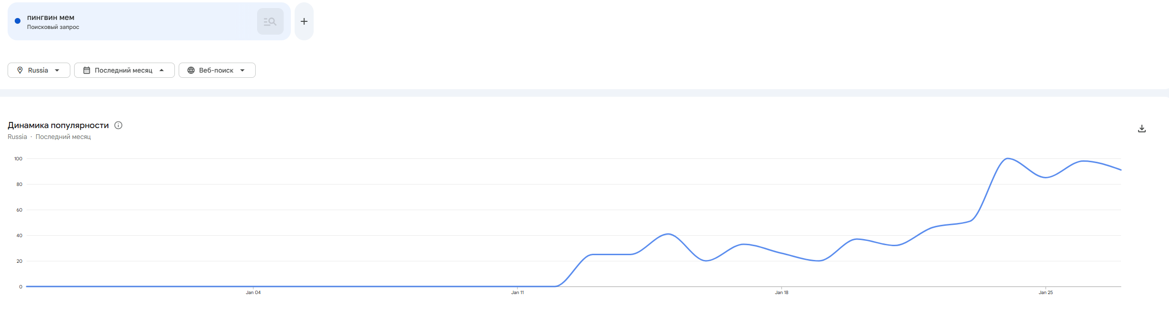The height and width of the screenshot is (314, 1169).
Task: Click the Jan 25 label on timeline
Action: [x=1046, y=293]
